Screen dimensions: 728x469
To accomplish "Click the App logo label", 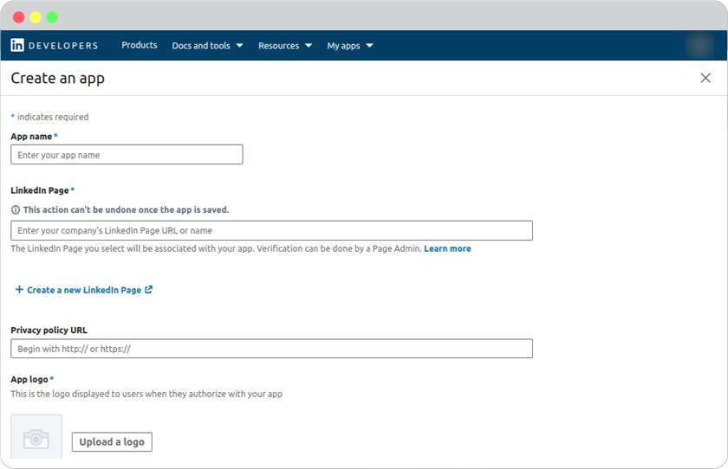I will point(29,380).
